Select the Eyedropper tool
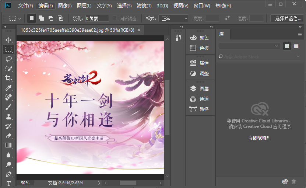This screenshot has width=306, height=188. [x=8, y=88]
